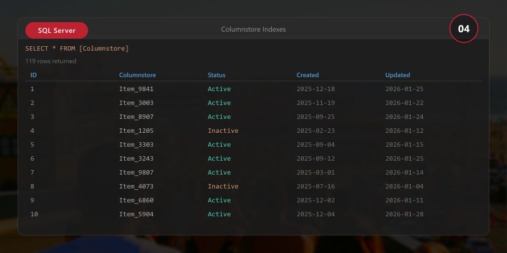Click the 119 rows returned label

[51, 61]
